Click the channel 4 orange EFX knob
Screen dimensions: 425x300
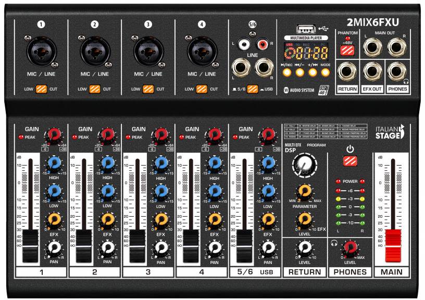pos(215,222)
